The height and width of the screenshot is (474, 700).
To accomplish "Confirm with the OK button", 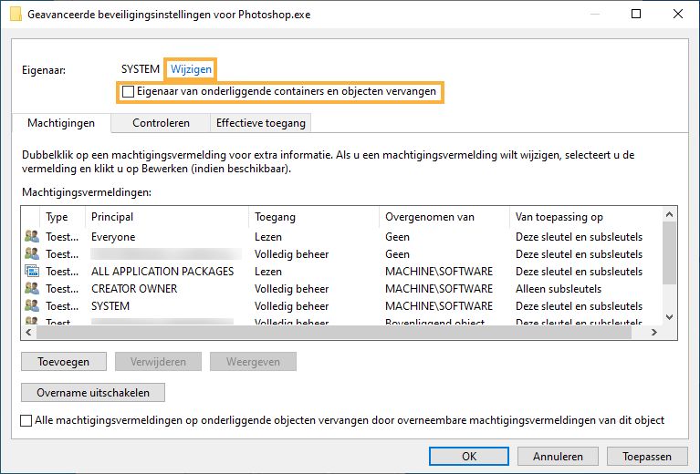I will pos(469,456).
